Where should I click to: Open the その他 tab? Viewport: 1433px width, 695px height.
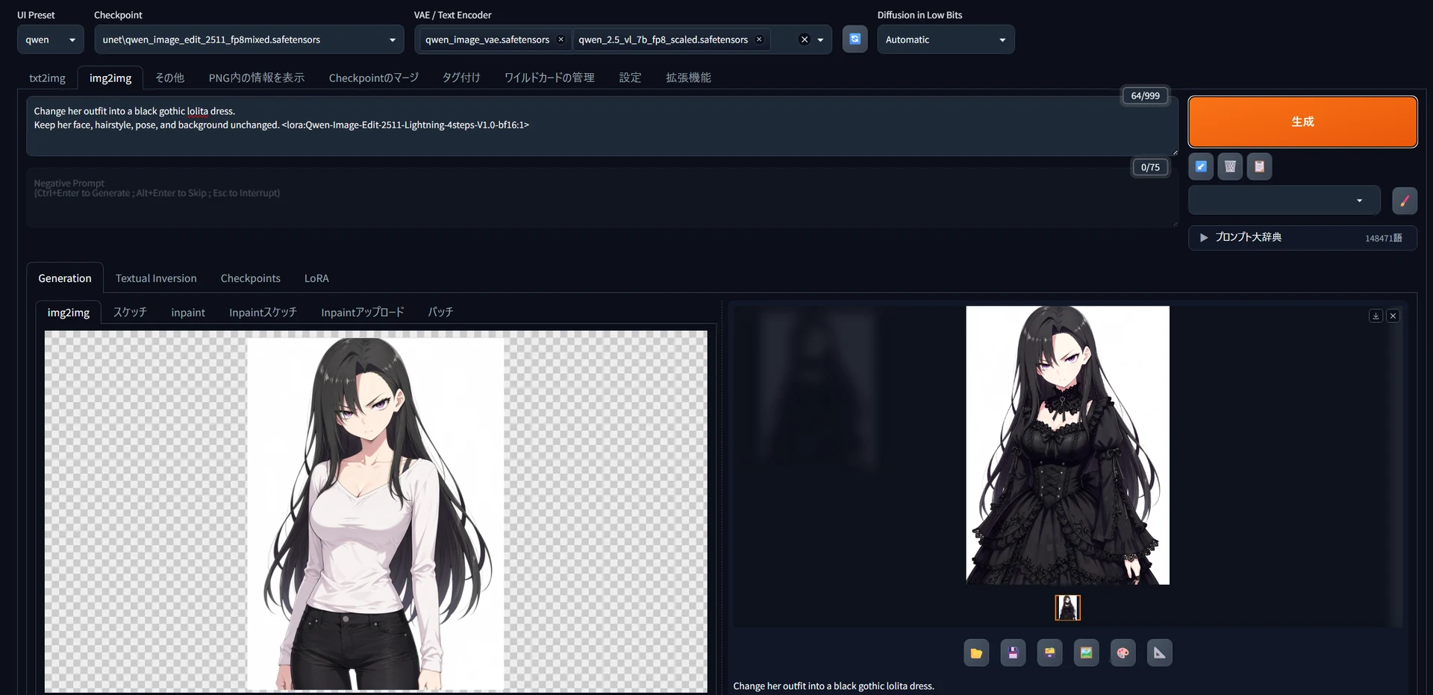tap(169, 78)
